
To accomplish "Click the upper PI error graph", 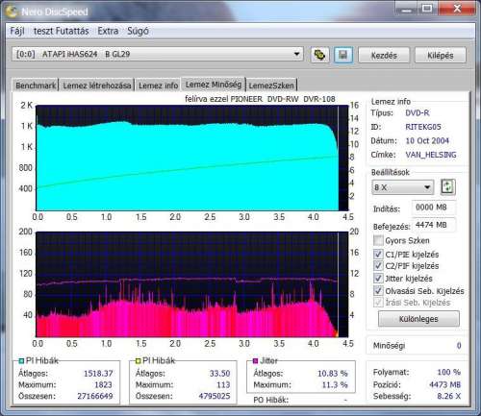I will pyautogui.click(x=191, y=158).
